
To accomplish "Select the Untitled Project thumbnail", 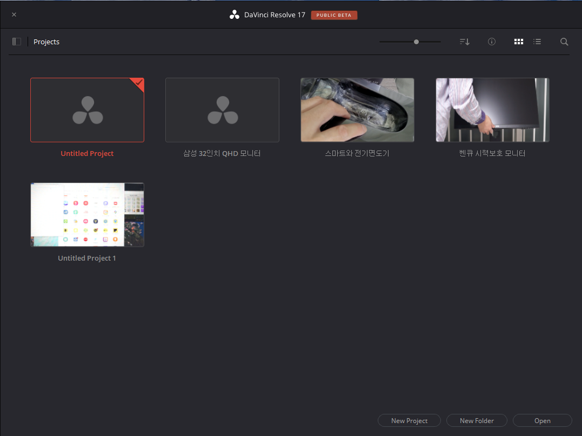I will [x=87, y=110].
